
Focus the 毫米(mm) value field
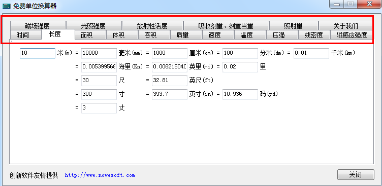tap(99, 53)
